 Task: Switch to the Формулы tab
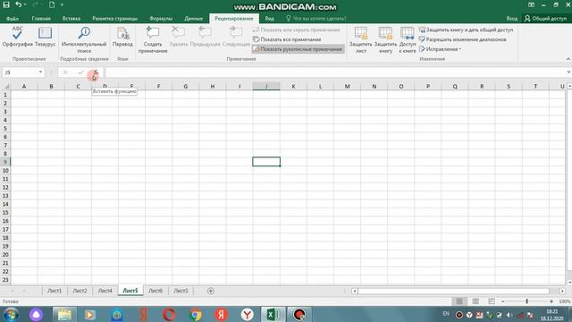[x=161, y=18]
